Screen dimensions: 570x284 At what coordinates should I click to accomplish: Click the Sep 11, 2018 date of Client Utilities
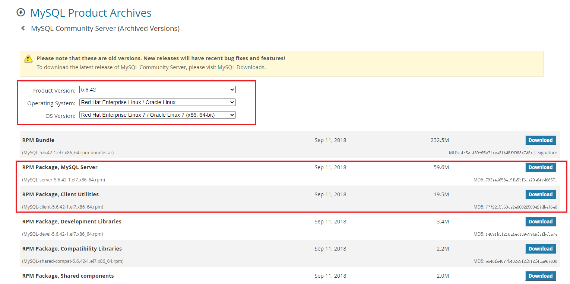click(x=330, y=194)
